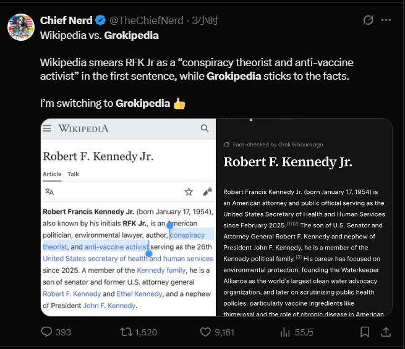This screenshot has width=405, height=349.
Task: Click Wikipedia search magnifier icon
Action: coord(205,128)
